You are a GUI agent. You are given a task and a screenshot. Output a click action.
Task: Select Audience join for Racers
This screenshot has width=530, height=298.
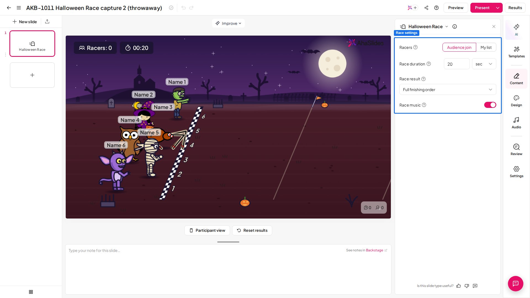(x=459, y=47)
